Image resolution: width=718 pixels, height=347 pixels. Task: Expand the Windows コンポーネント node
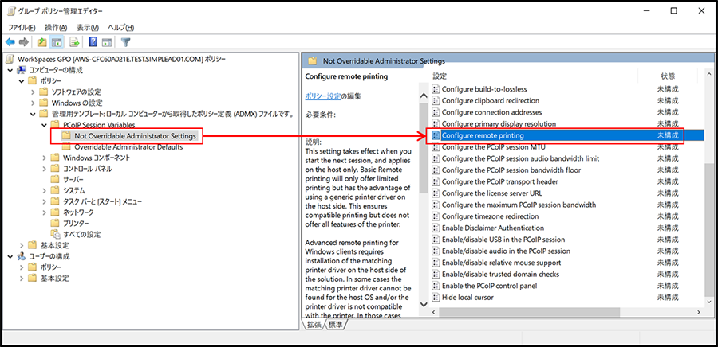44,158
